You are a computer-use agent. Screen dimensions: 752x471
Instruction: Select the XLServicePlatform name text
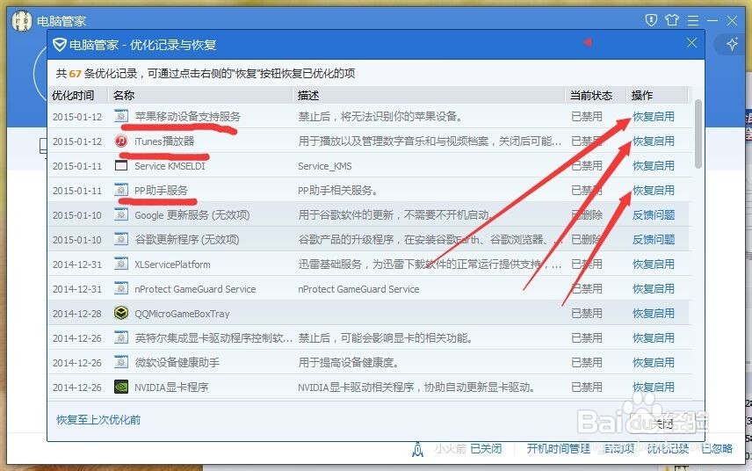(x=172, y=264)
